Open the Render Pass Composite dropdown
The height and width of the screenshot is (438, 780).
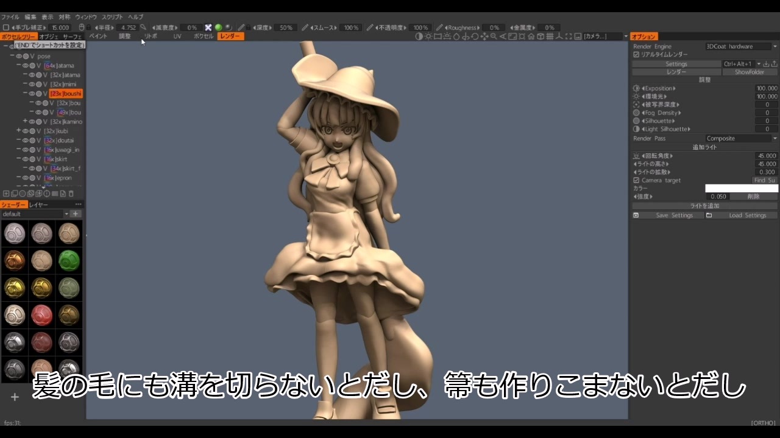coord(742,139)
